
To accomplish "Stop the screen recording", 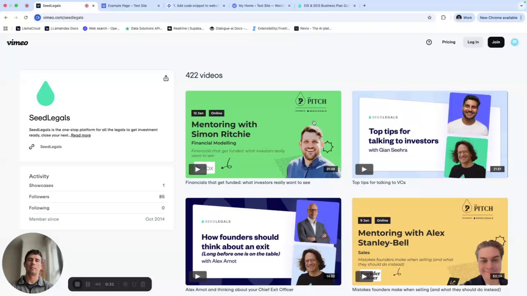I will coord(77,284).
